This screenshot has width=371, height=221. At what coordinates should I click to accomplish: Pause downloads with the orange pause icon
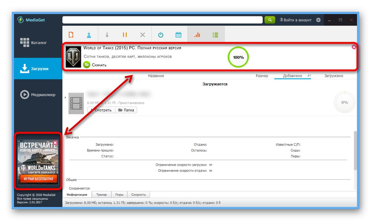[125, 35]
